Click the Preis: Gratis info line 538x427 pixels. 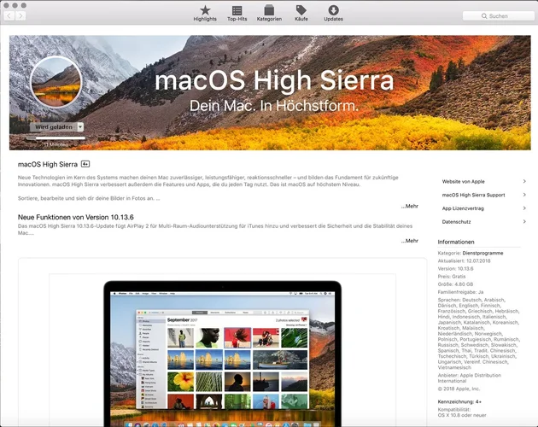pos(452,277)
